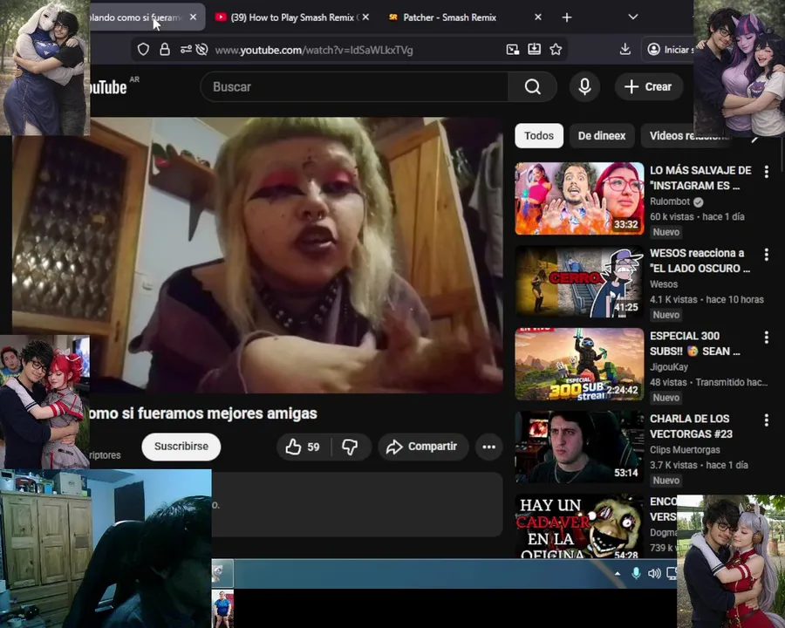Click the video title mejores amigas text
Viewport: 785px width, 628px height.
coord(203,413)
